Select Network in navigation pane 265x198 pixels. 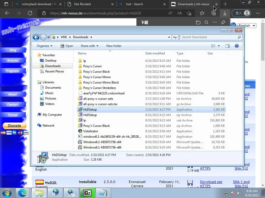tap(48, 126)
